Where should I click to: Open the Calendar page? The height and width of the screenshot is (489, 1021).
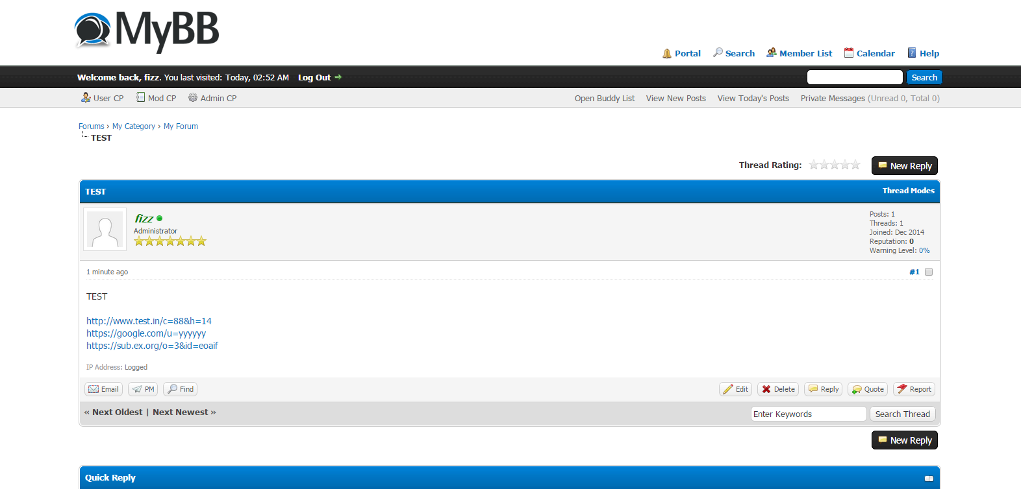[x=869, y=53]
